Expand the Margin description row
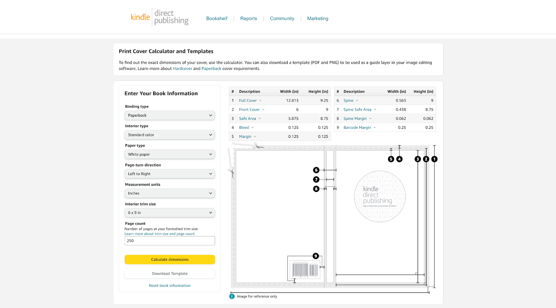556x308 pixels. (247, 136)
